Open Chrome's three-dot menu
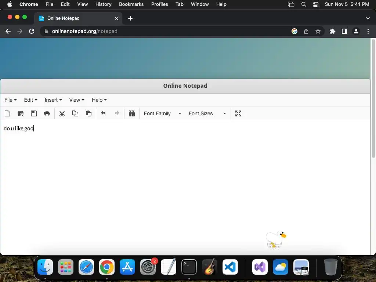 pyautogui.click(x=368, y=31)
